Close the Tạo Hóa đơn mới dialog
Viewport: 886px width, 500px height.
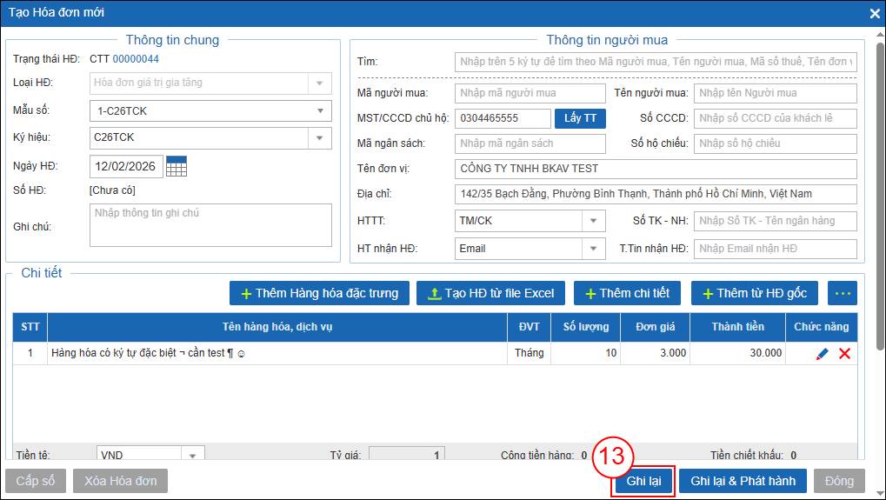point(875,13)
